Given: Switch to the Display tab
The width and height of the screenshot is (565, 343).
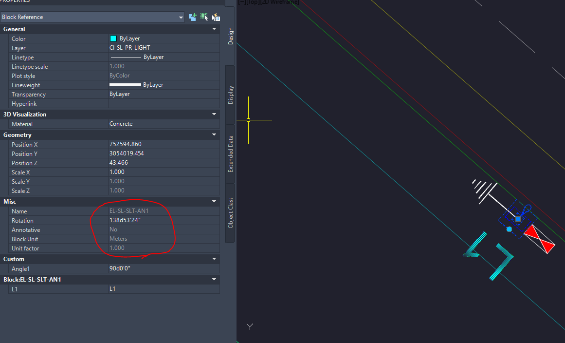Looking at the screenshot, I should pos(230,94).
